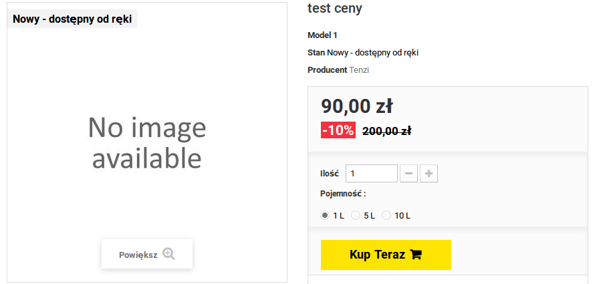Click the No image available placeholder
The width and height of the screenshot is (599, 284).
point(147,142)
